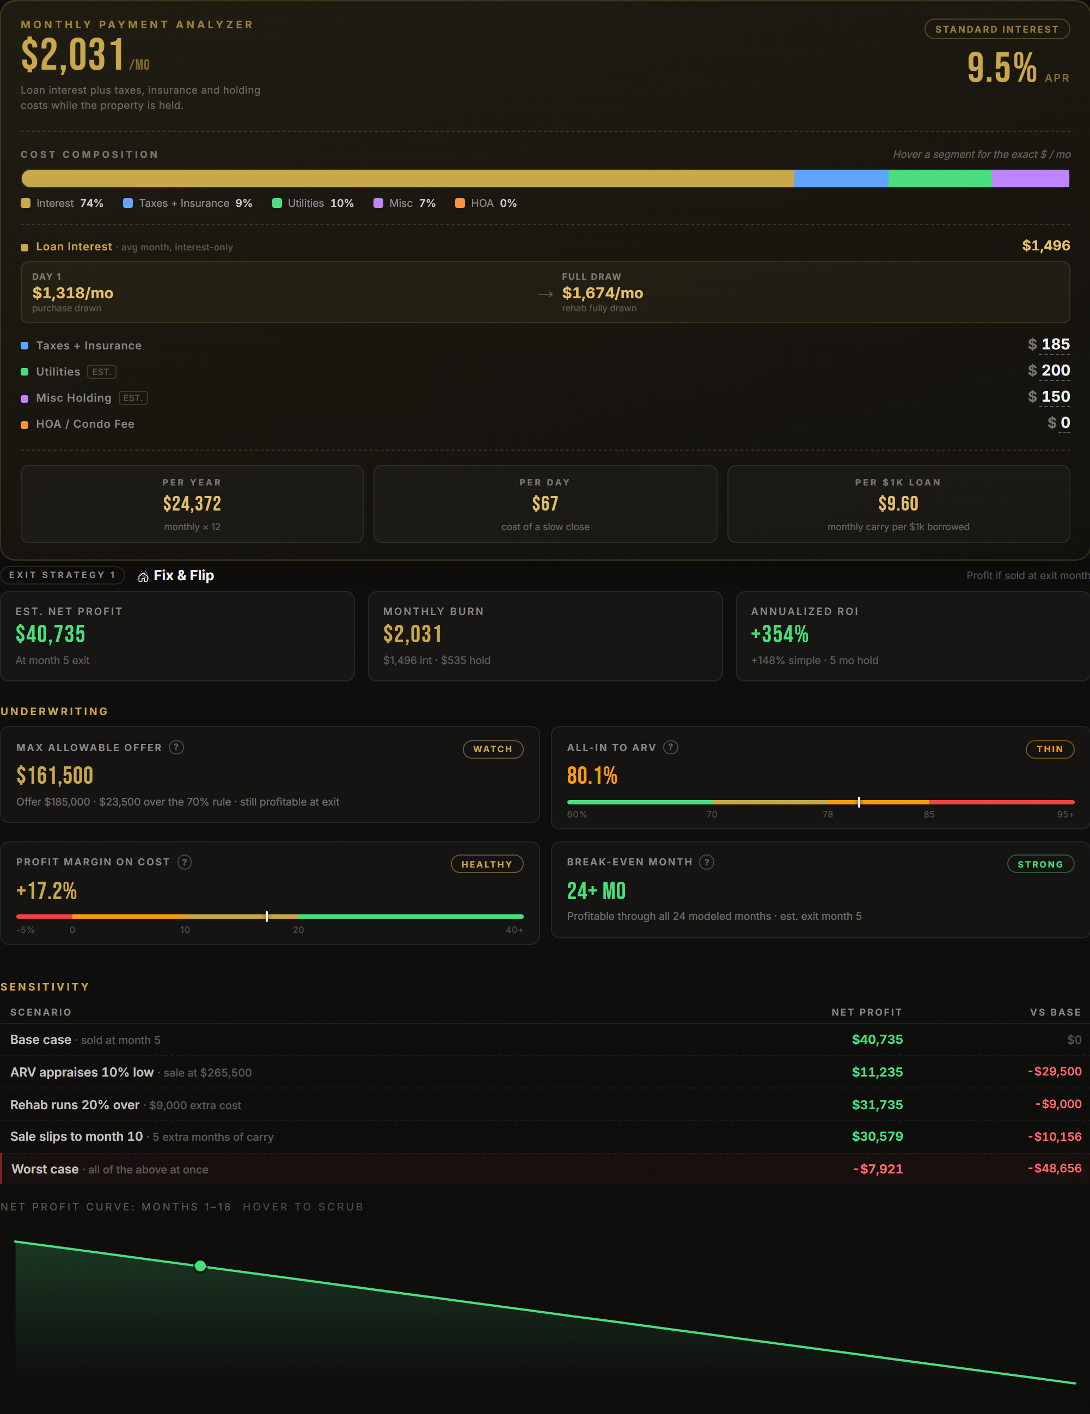Viewport: 1090px width, 1414px height.
Task: Click the Net Profit column header
Action: click(x=867, y=1012)
